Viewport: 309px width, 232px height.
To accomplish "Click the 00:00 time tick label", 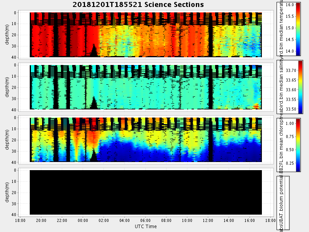I will click(x=83, y=221).
